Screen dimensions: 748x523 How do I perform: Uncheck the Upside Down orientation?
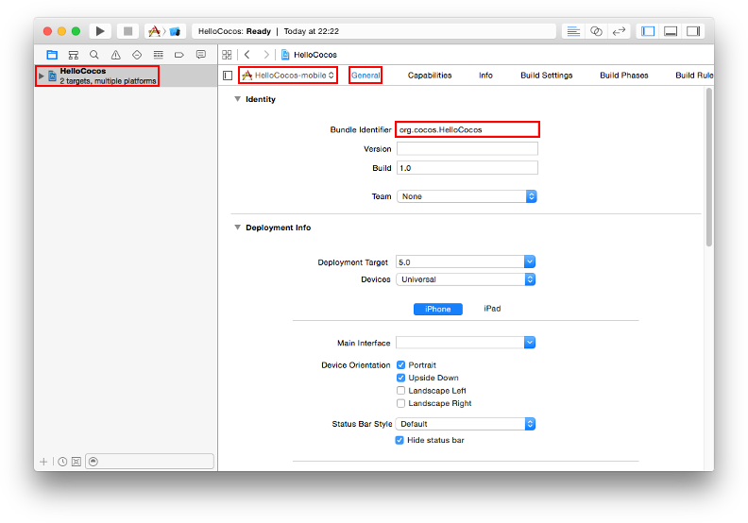coord(400,378)
